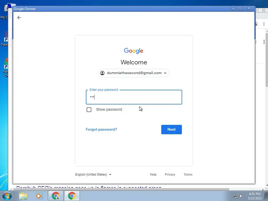Open the Help link in footer

153,175
